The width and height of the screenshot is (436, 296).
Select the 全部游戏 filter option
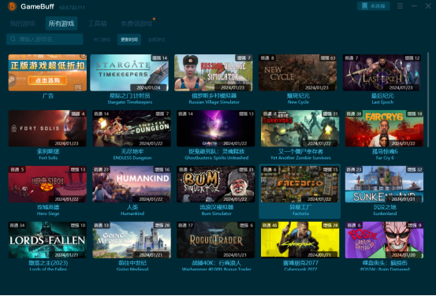click(x=156, y=39)
